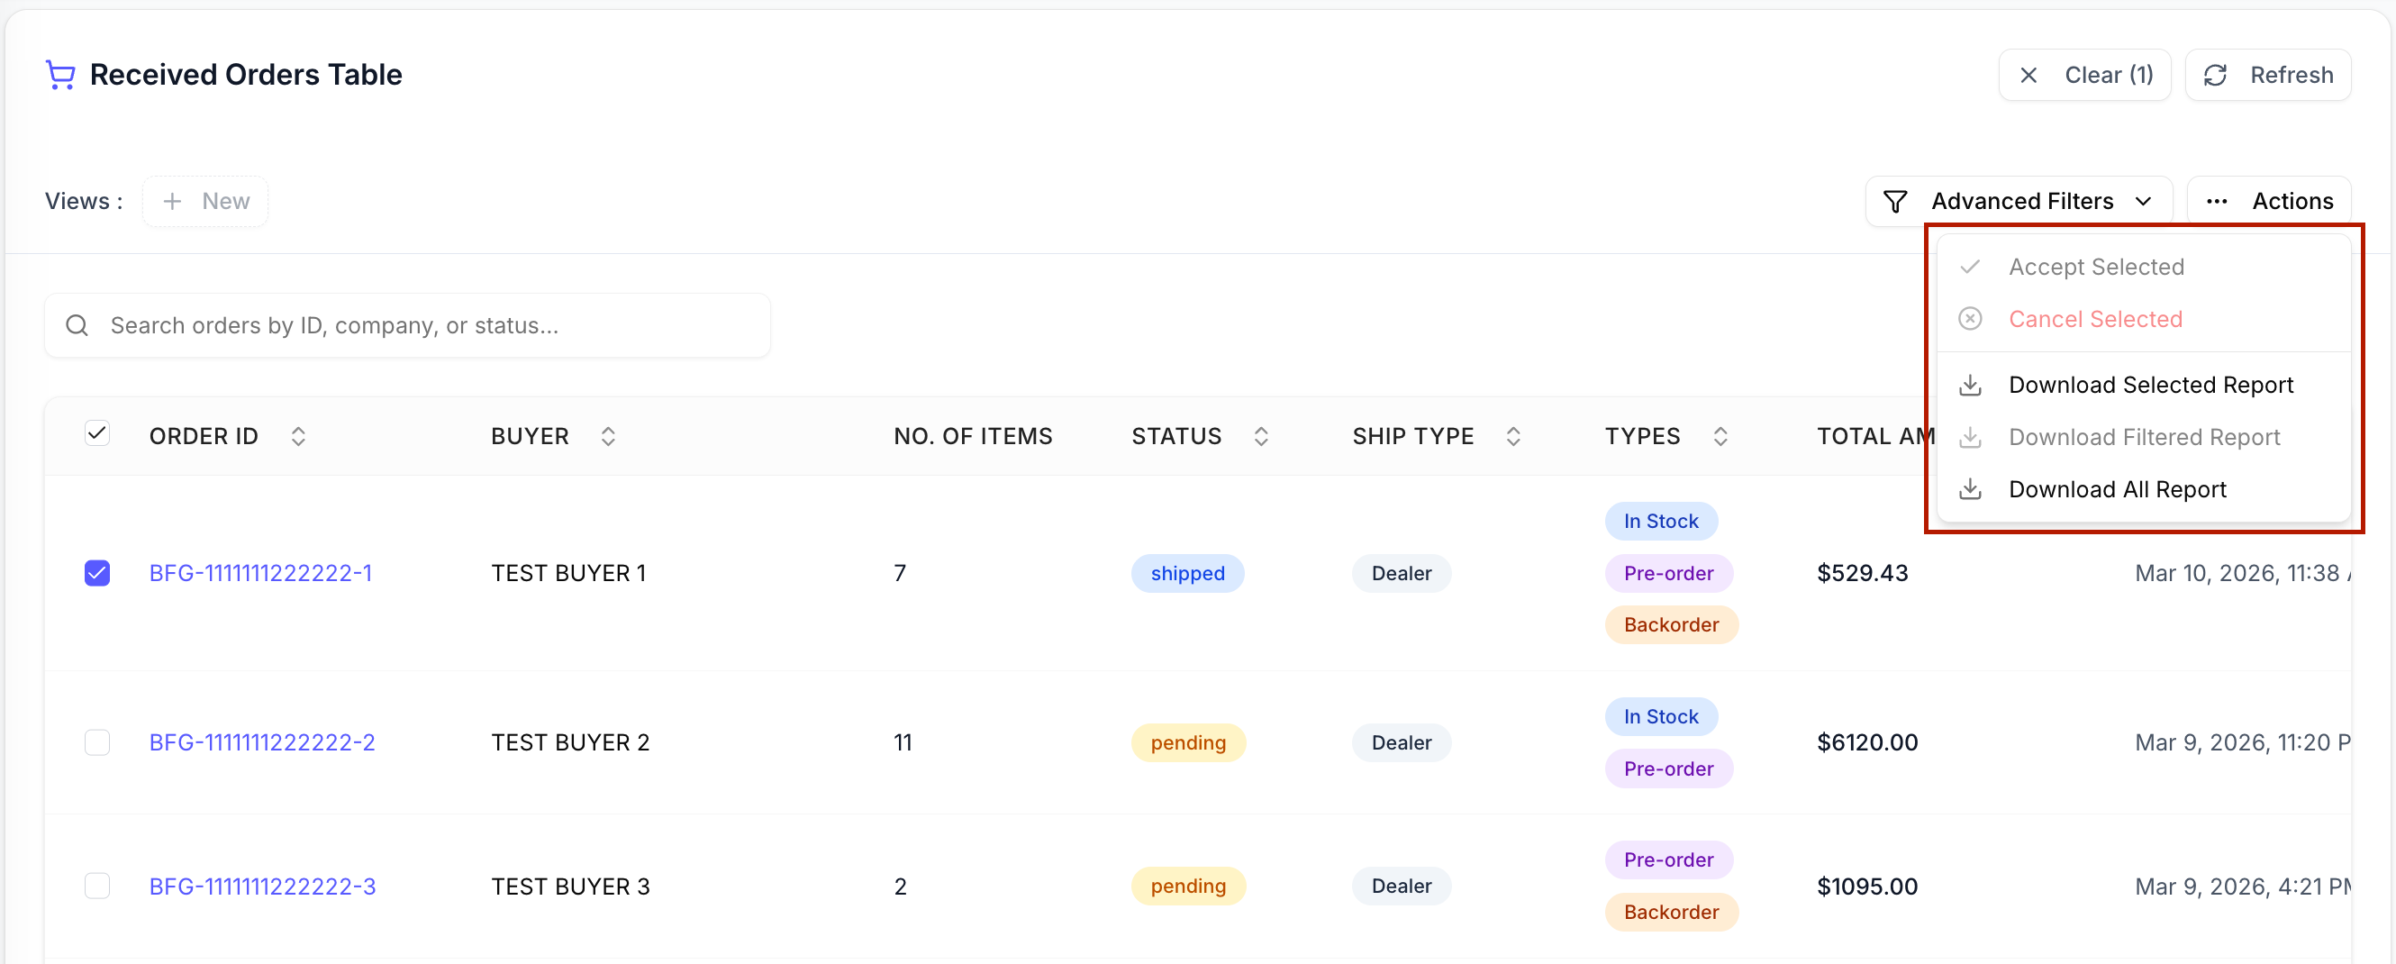Toggle the select-all checkbox in header
Screen dimensions: 2396x964
click(x=97, y=433)
